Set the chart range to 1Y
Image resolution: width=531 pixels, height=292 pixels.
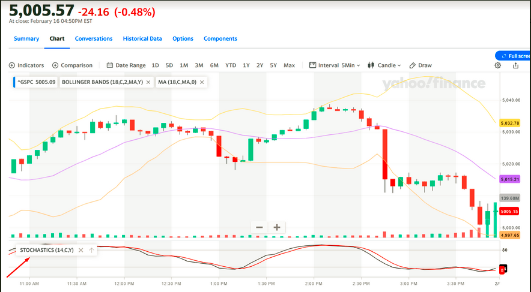click(246, 65)
